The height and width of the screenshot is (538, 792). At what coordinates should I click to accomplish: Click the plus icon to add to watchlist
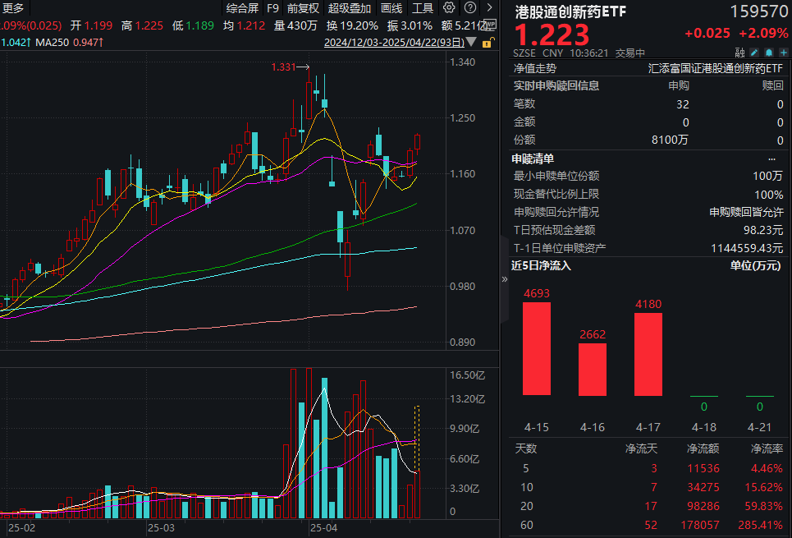point(783,52)
